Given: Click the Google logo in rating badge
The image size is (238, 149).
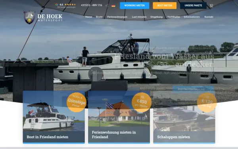Looking at the screenshot, I should (57, 4).
